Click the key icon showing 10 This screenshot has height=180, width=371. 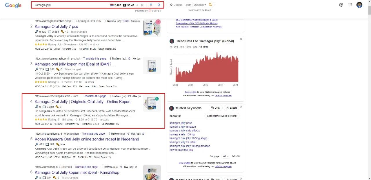coord(62,32)
